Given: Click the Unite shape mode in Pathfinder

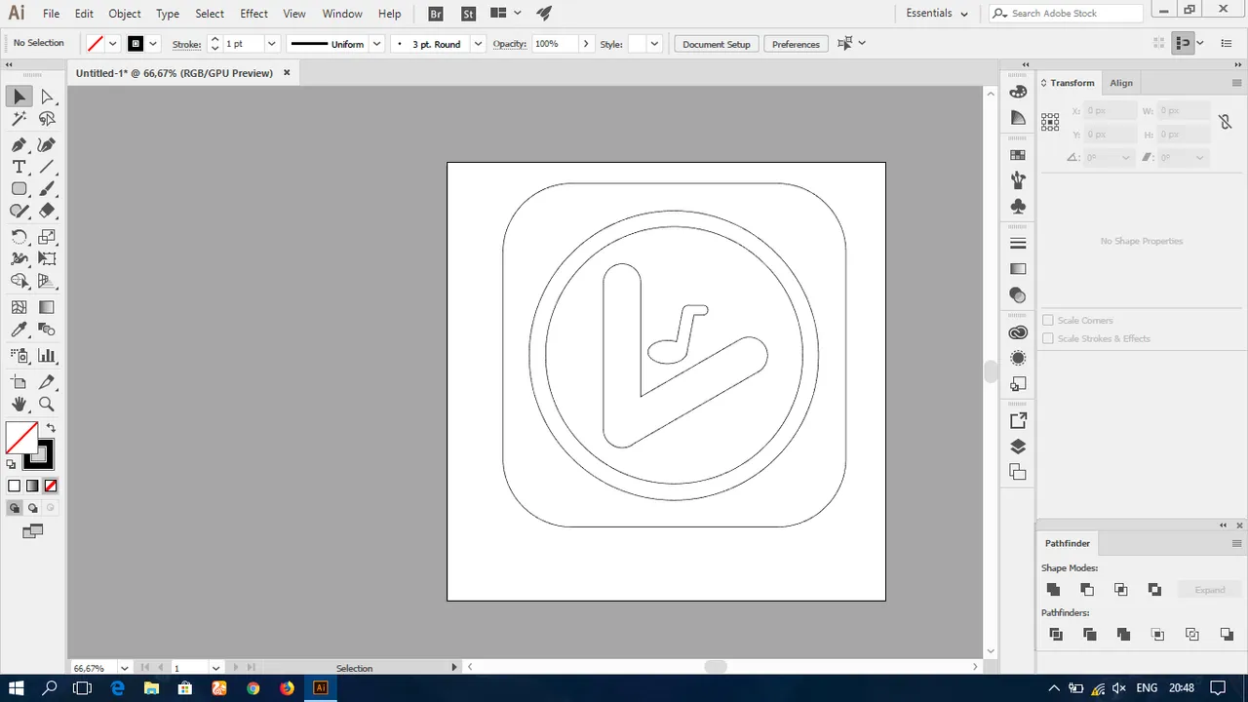Looking at the screenshot, I should [1053, 590].
